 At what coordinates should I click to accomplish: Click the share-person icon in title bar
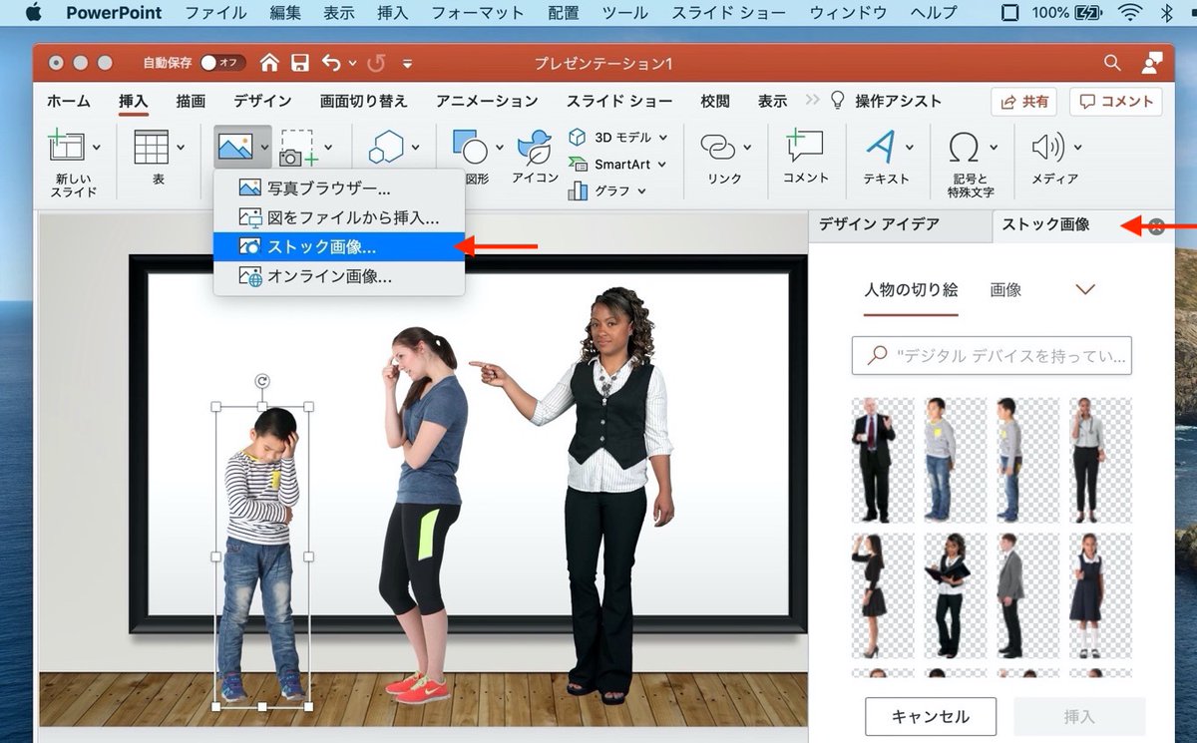tap(1152, 63)
